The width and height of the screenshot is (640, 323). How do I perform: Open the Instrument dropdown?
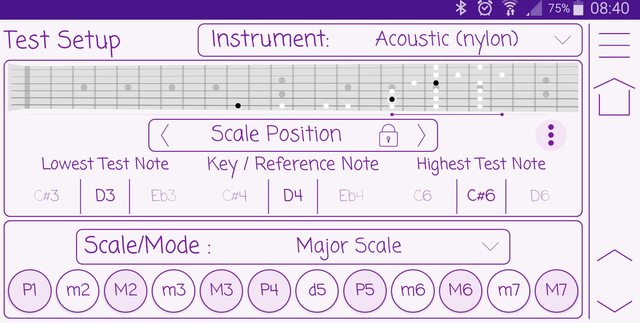pyautogui.click(x=390, y=40)
